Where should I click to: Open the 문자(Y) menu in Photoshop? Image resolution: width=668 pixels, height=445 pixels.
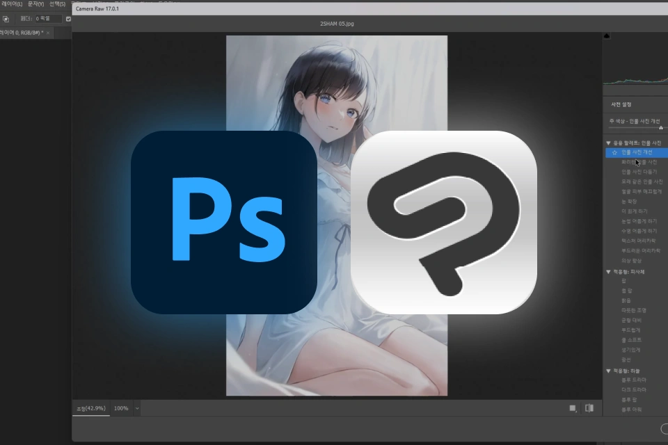[35, 4]
